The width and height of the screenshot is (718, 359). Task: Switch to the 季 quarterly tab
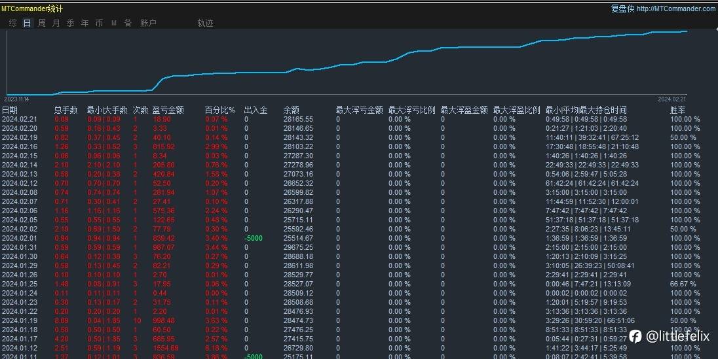click(x=71, y=23)
